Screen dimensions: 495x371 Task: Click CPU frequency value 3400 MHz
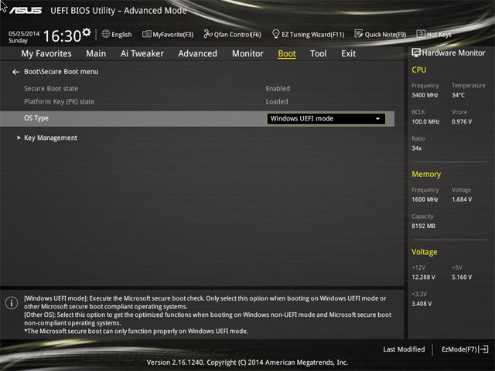pyautogui.click(x=425, y=95)
